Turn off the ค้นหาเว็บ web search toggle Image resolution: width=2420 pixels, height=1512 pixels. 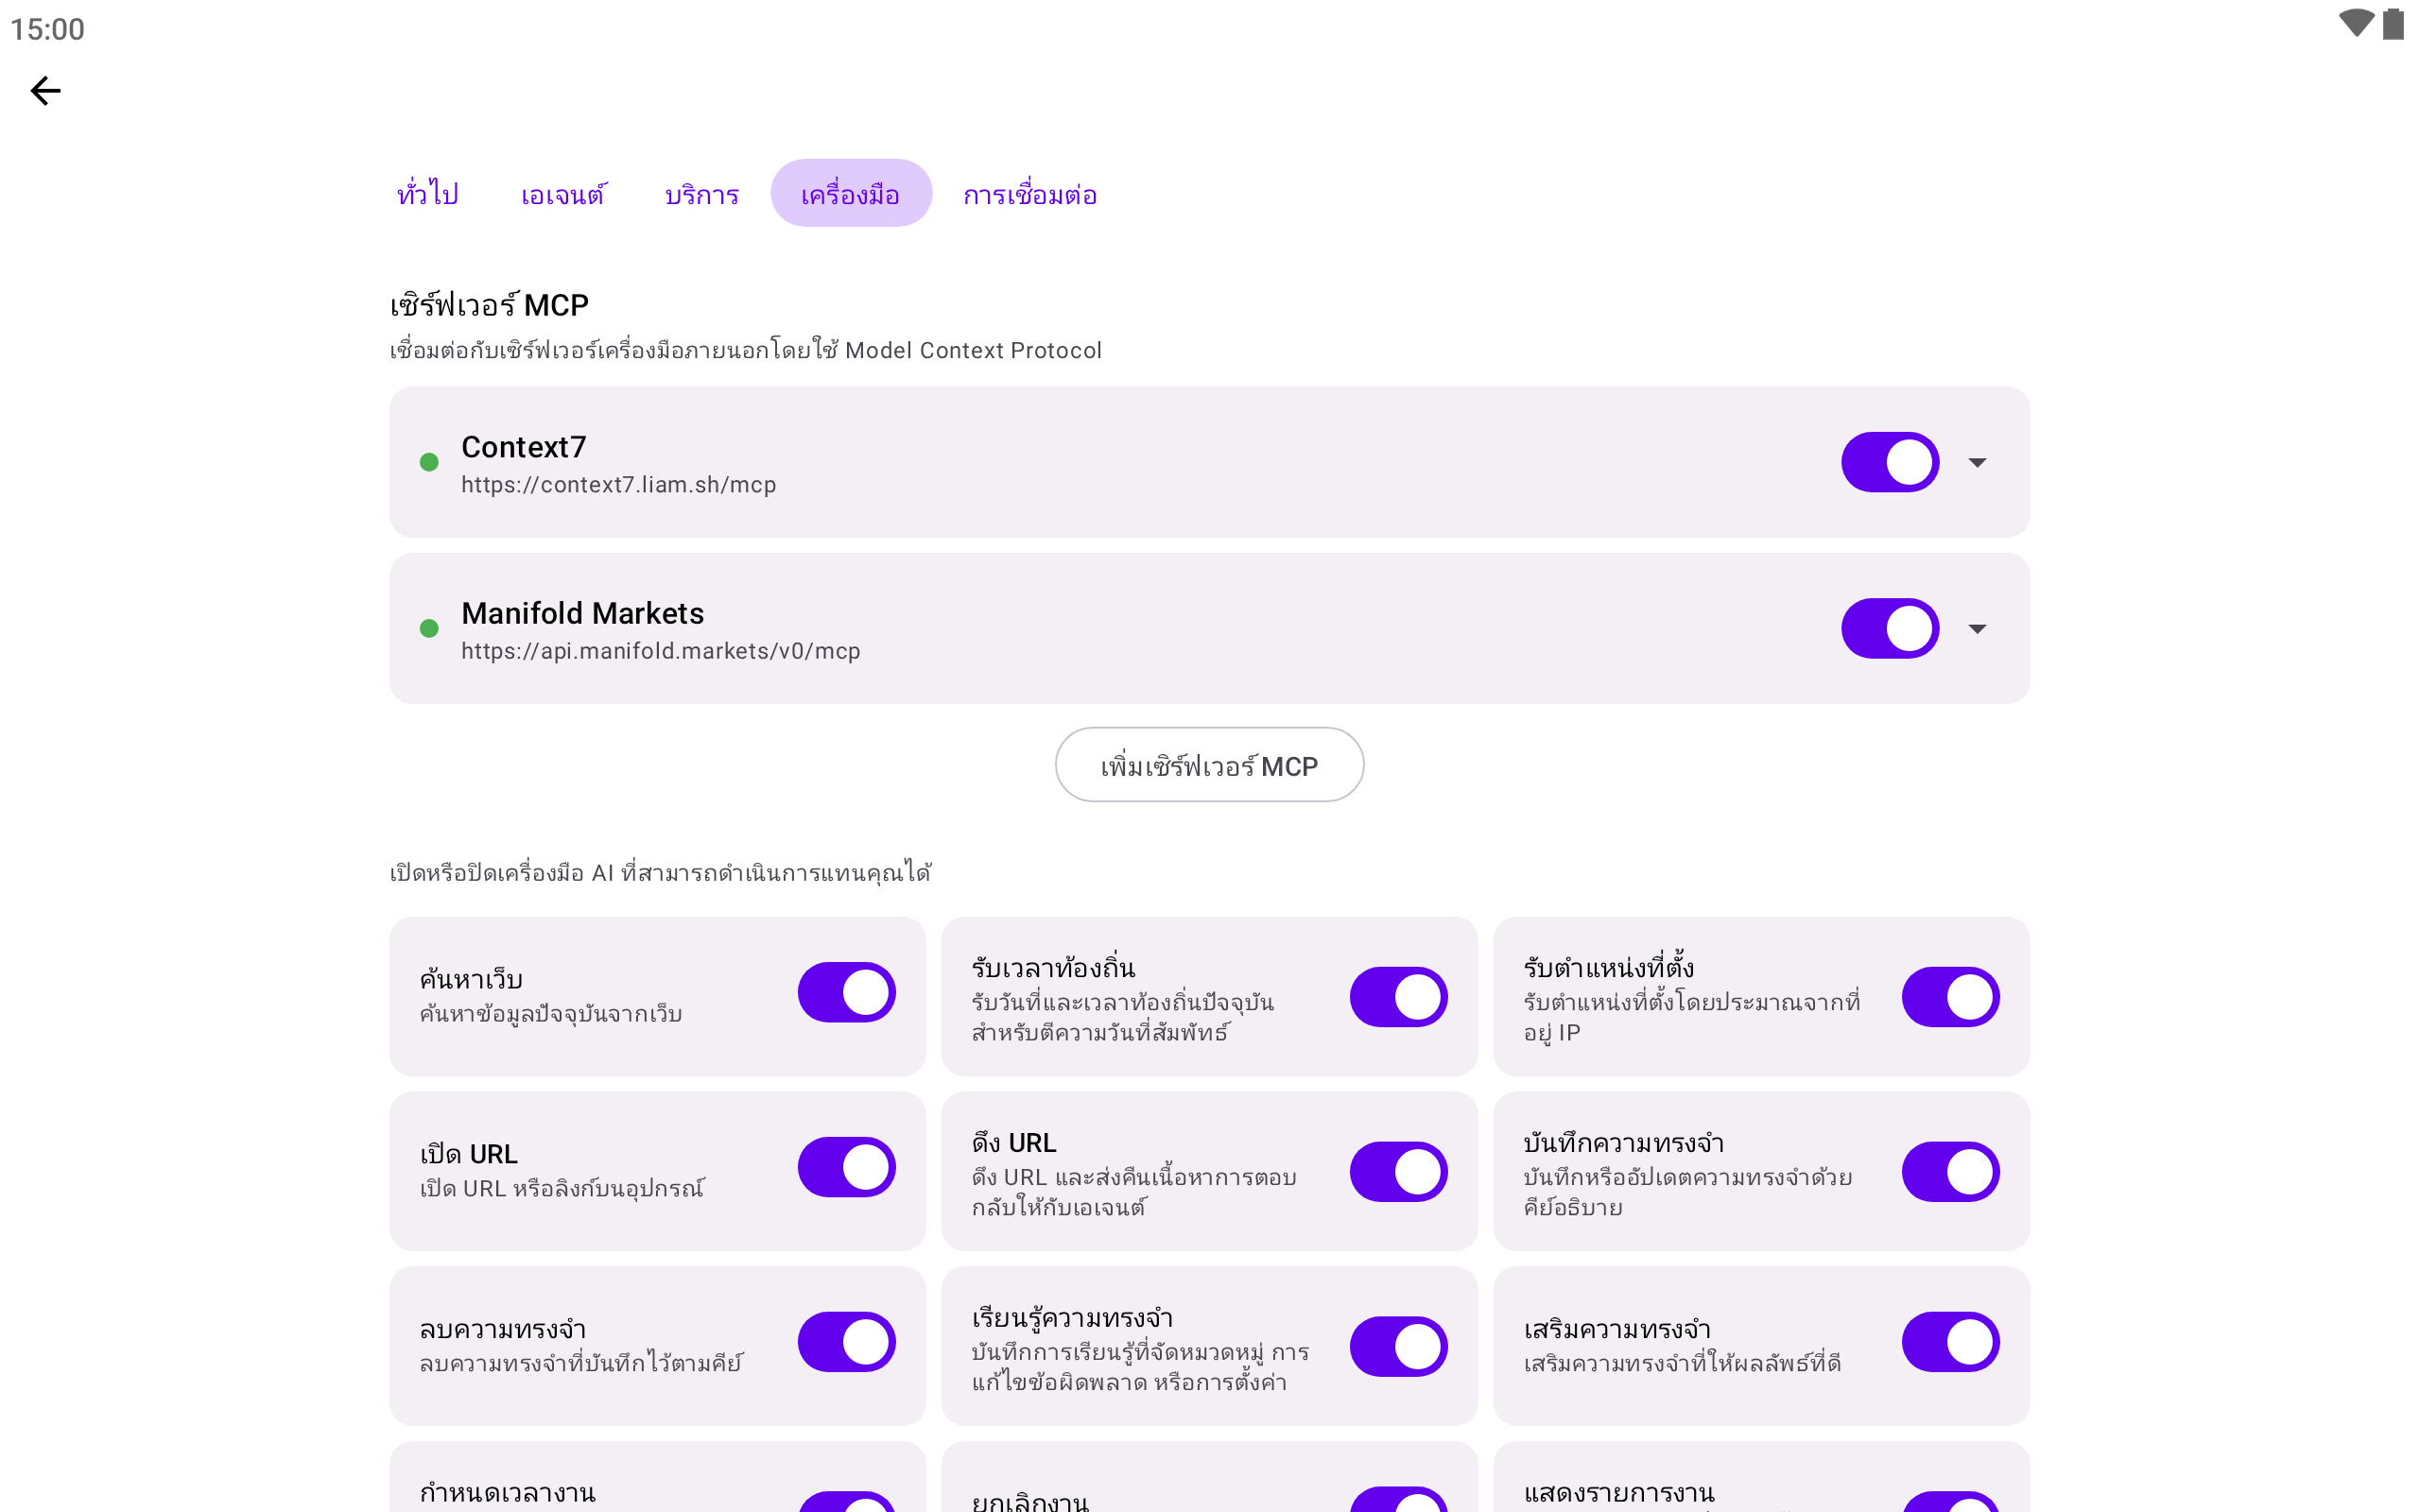pos(846,992)
